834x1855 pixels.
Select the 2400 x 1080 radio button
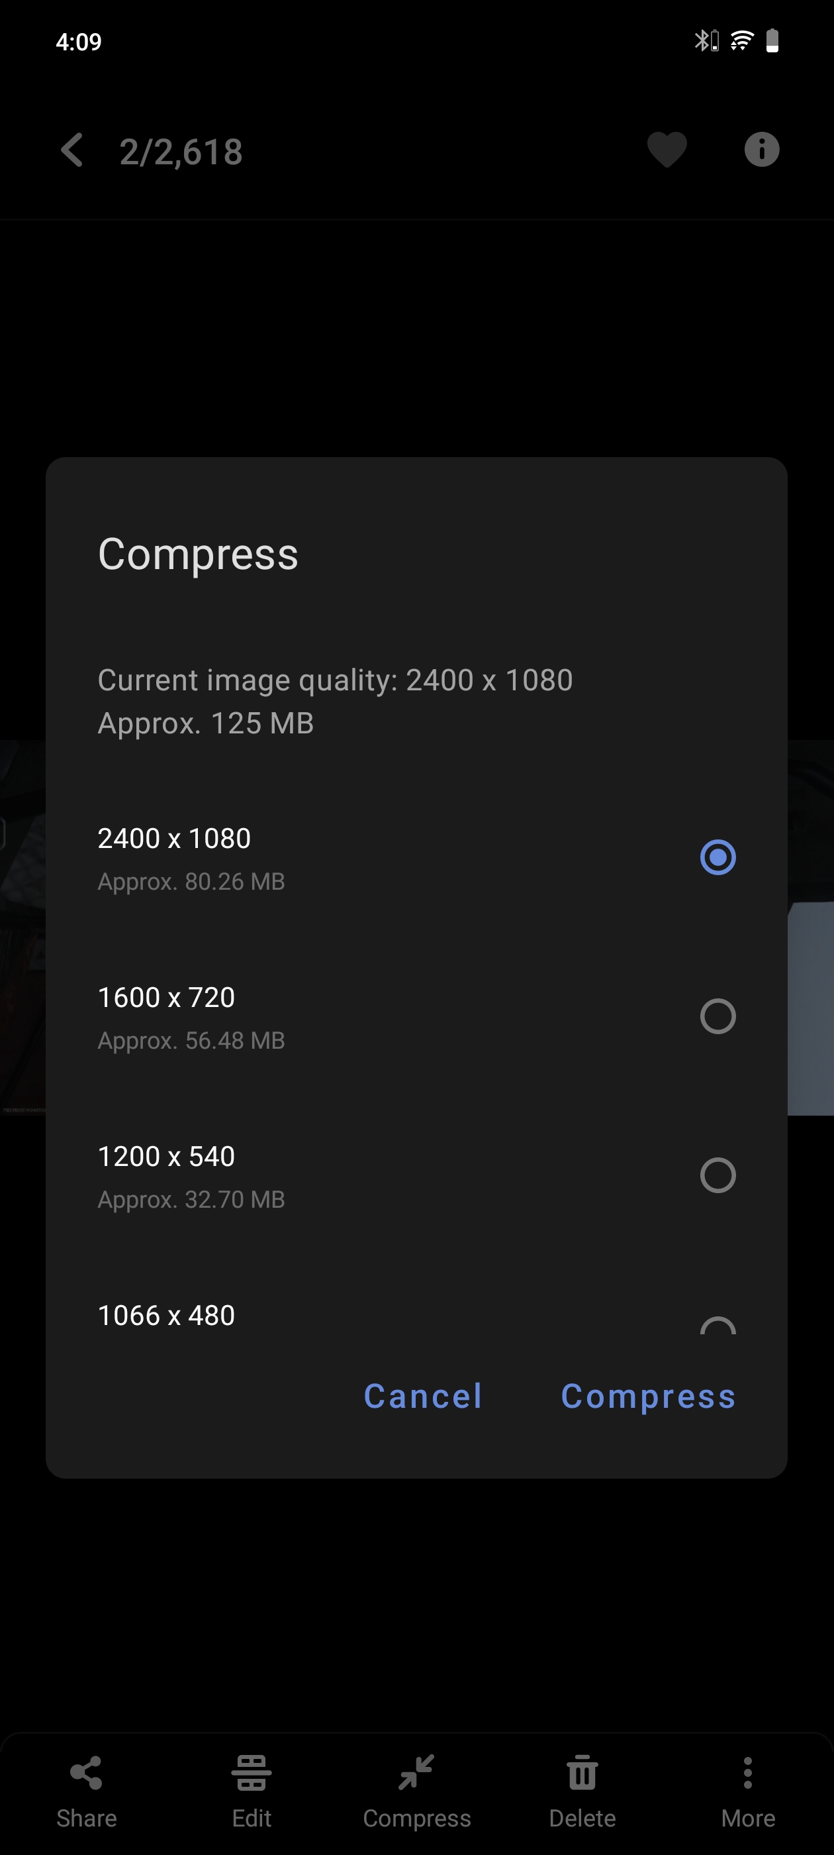(x=718, y=858)
